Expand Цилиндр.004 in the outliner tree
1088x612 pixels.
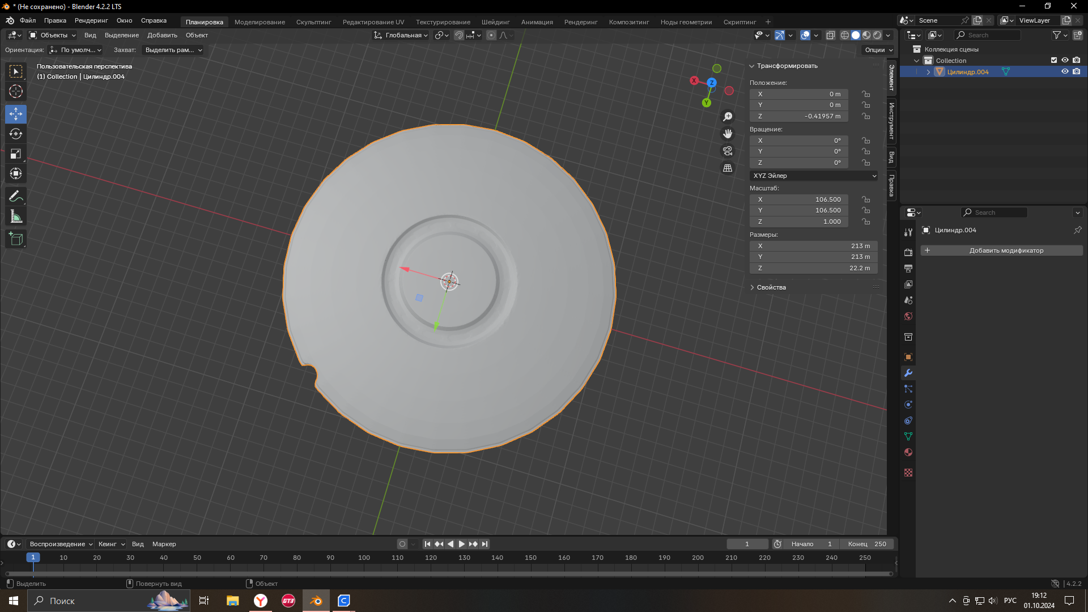coord(928,72)
